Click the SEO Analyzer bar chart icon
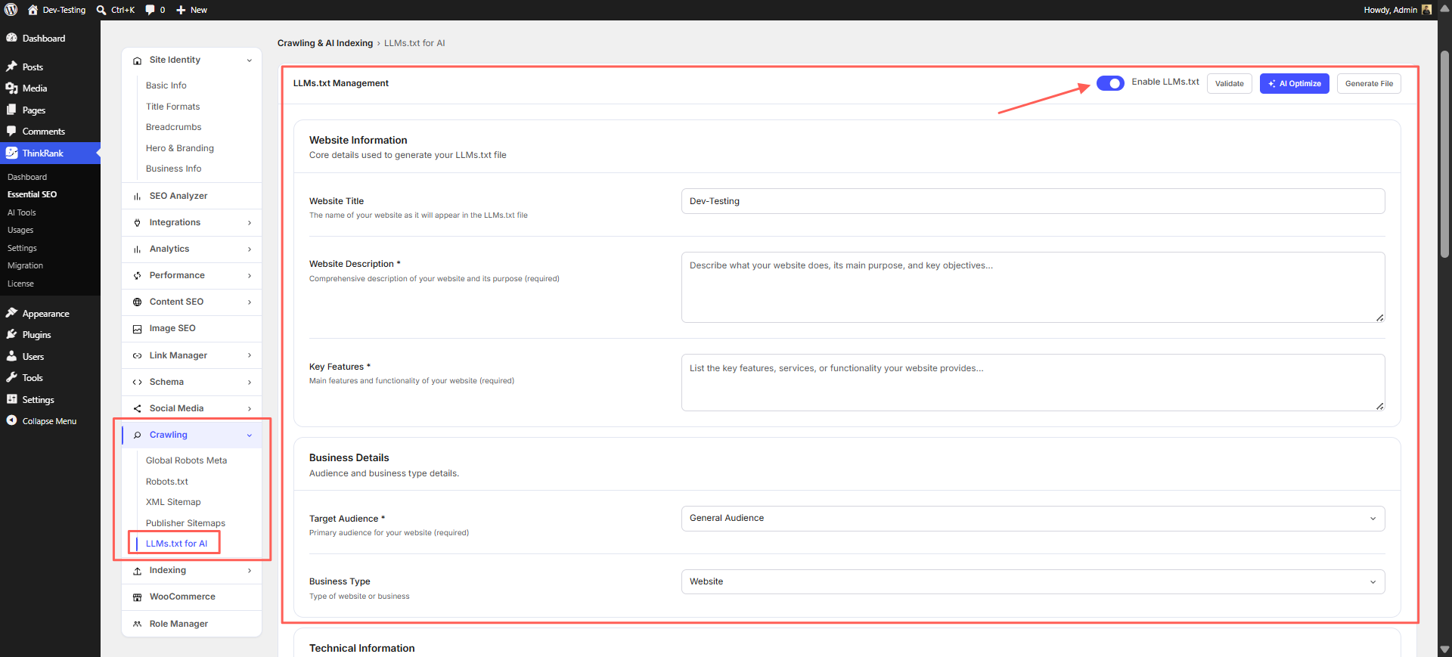 (137, 197)
